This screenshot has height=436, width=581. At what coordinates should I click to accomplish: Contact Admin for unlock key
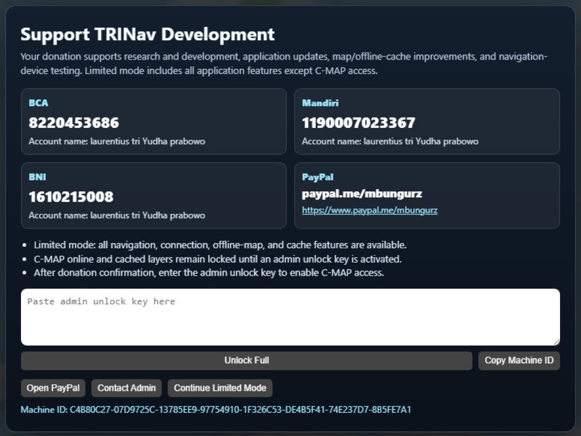pyautogui.click(x=126, y=388)
